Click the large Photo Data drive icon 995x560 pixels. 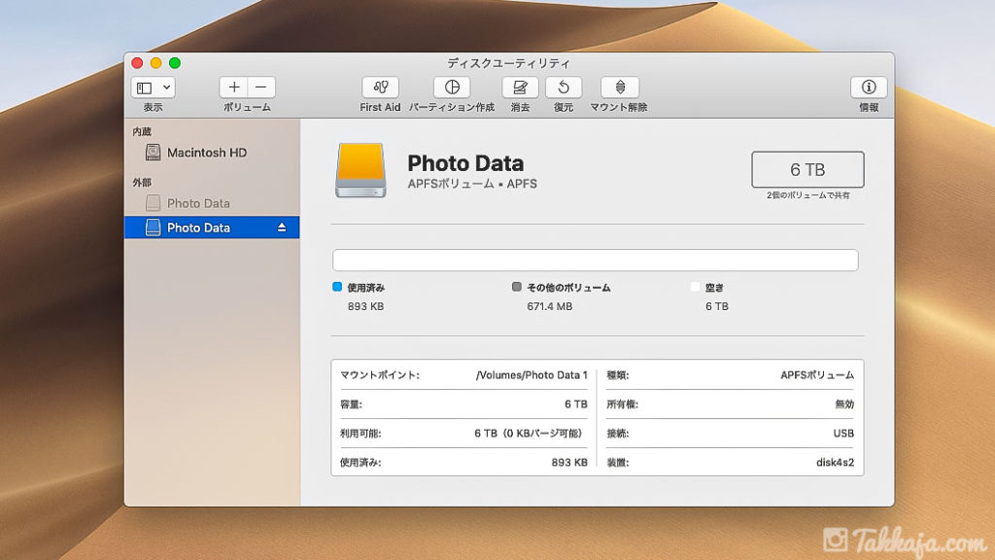tap(360, 170)
